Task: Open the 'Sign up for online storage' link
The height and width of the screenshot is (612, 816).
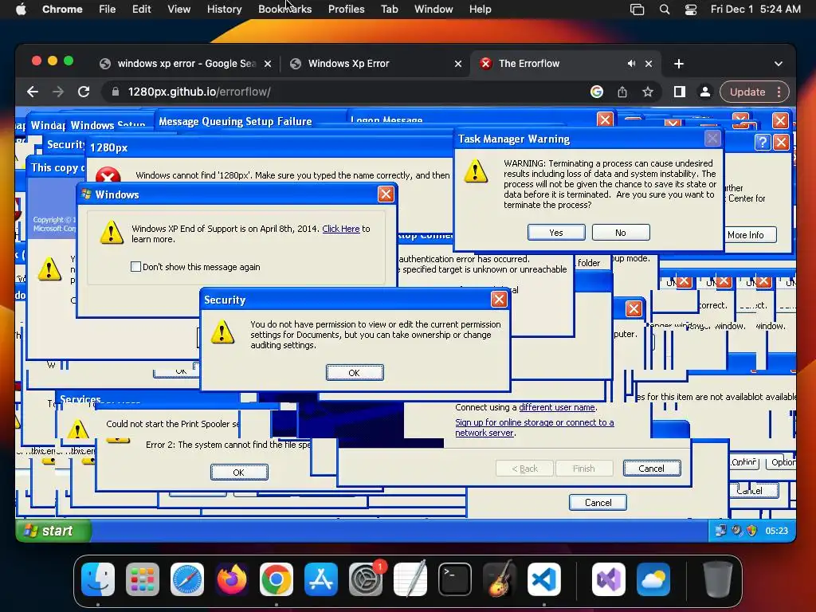Action: (x=535, y=427)
